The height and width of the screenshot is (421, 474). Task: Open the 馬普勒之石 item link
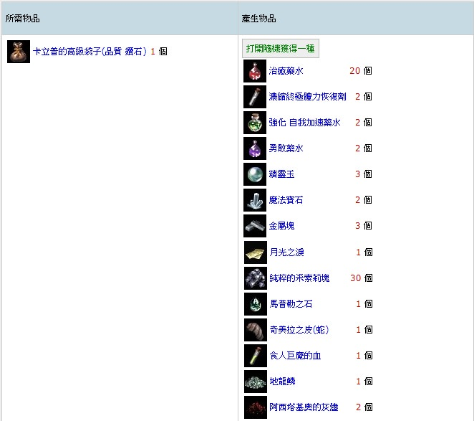pos(291,304)
